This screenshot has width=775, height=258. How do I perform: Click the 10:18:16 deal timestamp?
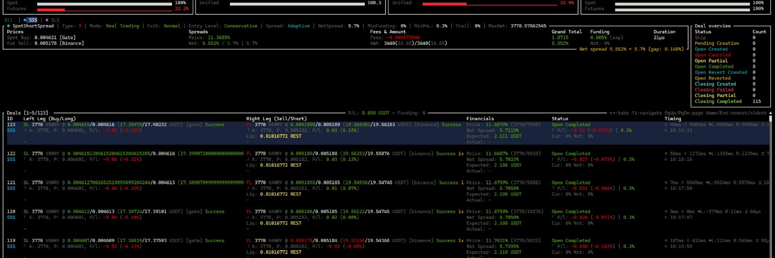(x=680, y=159)
